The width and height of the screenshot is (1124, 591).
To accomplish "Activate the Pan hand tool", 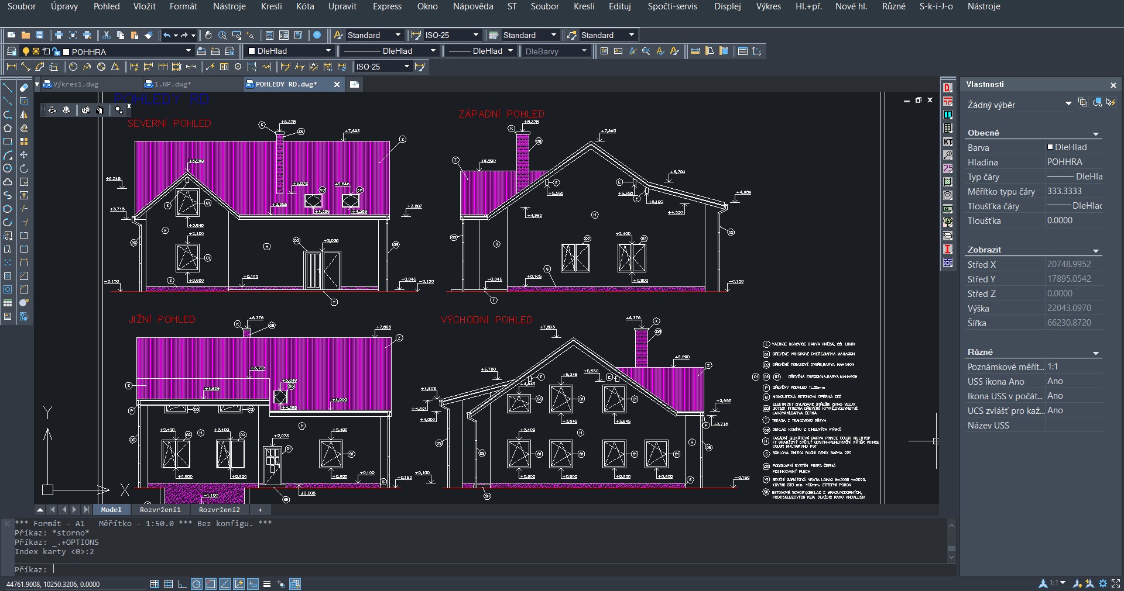I will pyautogui.click(x=208, y=35).
